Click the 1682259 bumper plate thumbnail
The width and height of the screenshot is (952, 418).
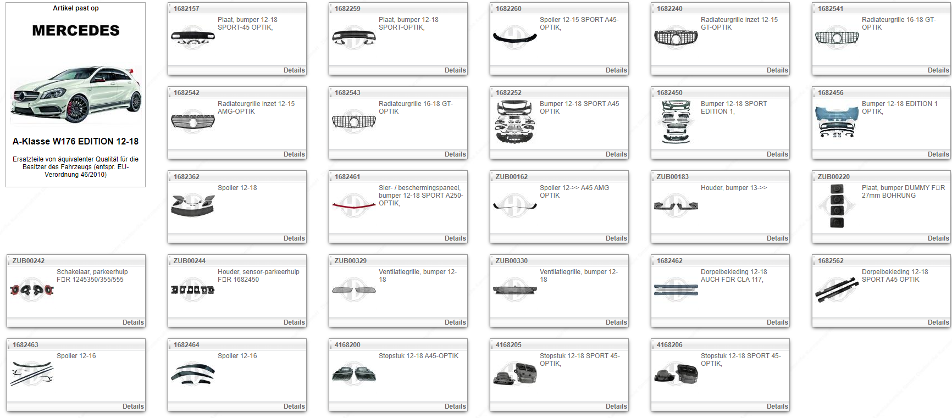tap(354, 37)
